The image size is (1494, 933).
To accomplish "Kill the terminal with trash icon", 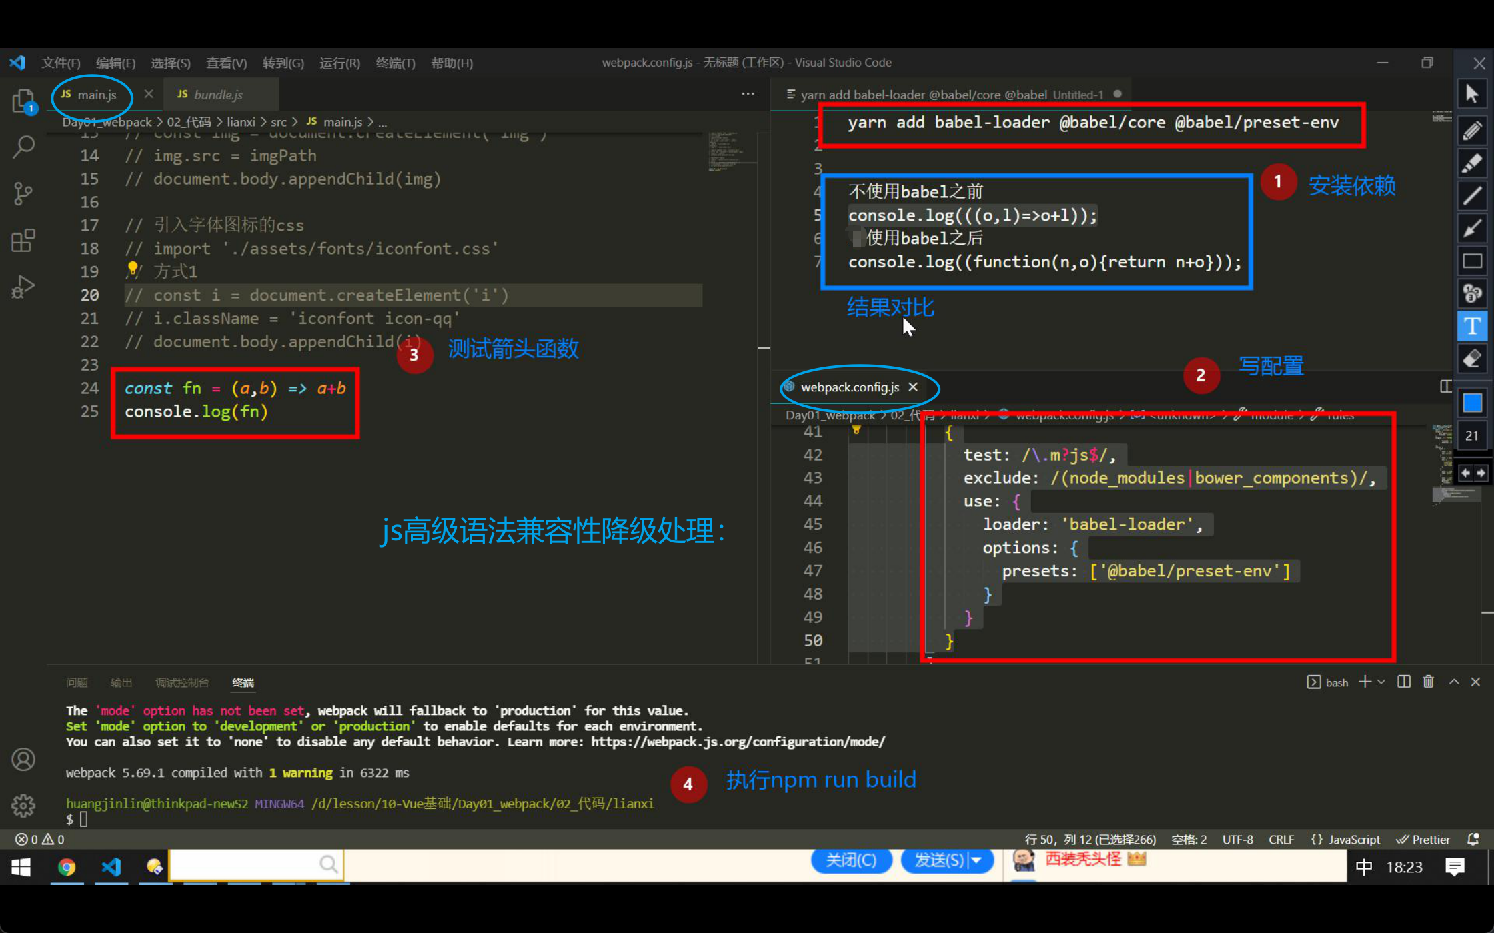I will (x=1428, y=682).
